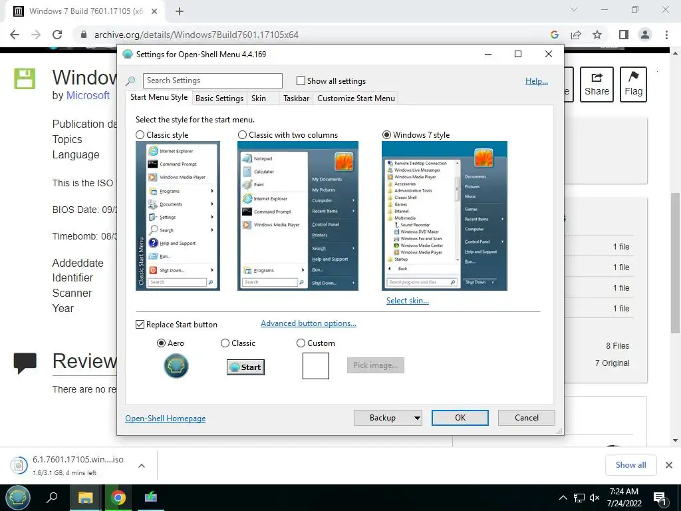Click the Classic Start button image

245,367
